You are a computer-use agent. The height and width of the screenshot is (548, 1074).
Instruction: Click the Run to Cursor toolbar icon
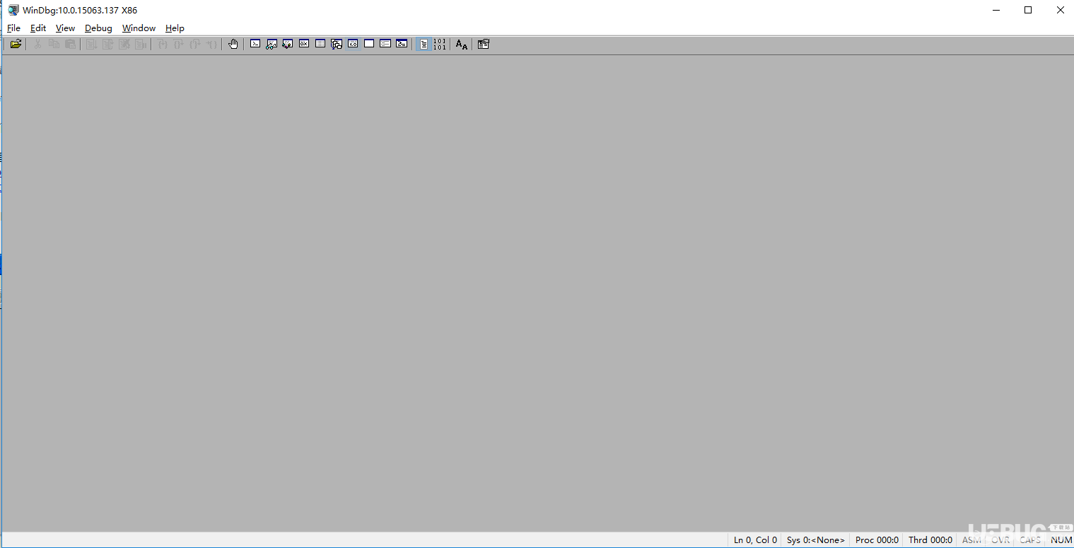click(211, 44)
